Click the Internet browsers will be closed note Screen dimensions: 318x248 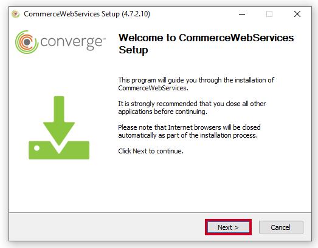(189, 132)
